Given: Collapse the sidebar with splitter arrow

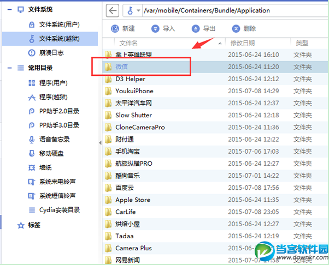Looking at the screenshot, I should pyautogui.click(x=100, y=143).
